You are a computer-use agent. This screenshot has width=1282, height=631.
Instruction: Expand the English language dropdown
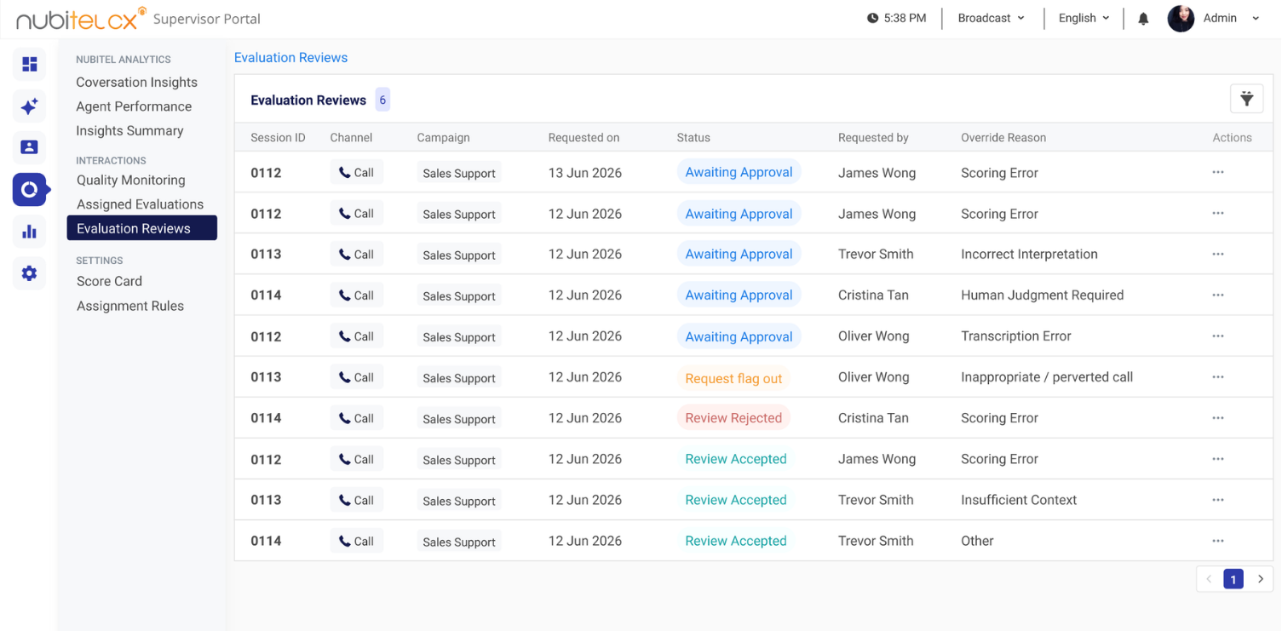tap(1084, 18)
